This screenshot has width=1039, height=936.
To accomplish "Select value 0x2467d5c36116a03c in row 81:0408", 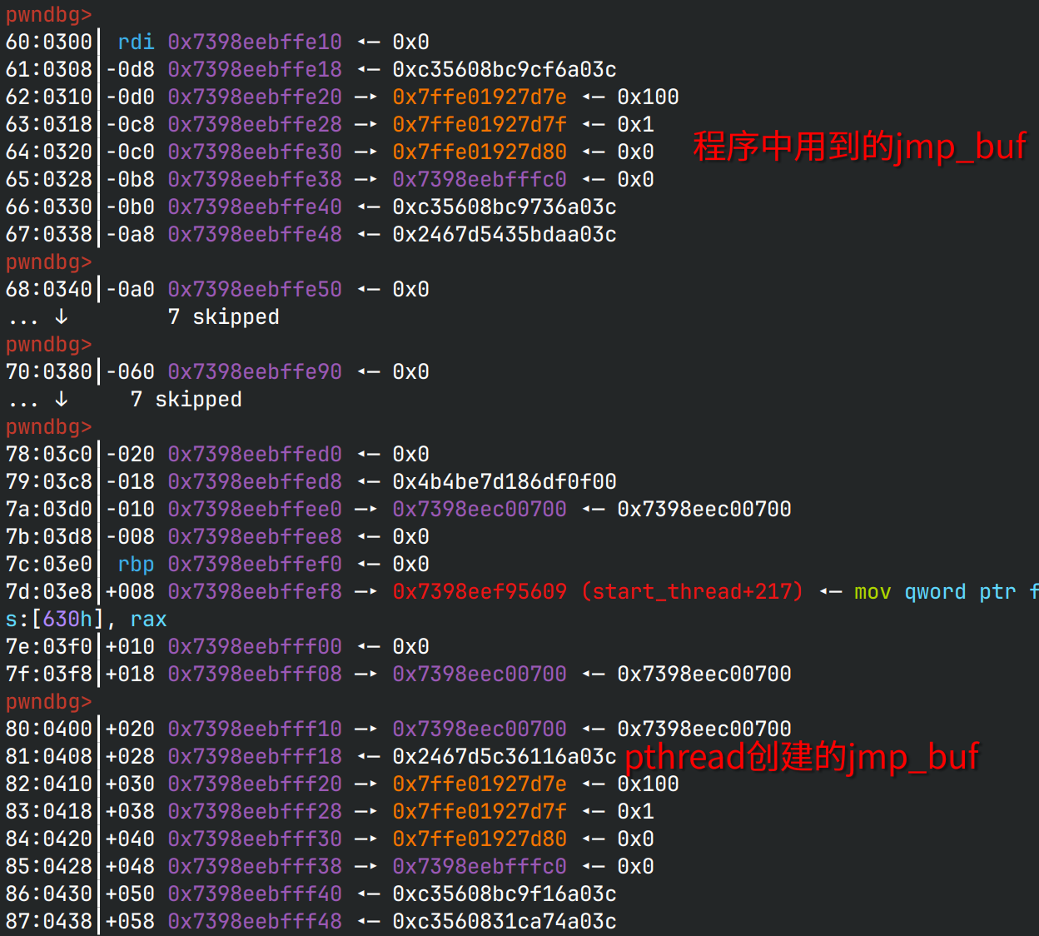I will coord(504,756).
